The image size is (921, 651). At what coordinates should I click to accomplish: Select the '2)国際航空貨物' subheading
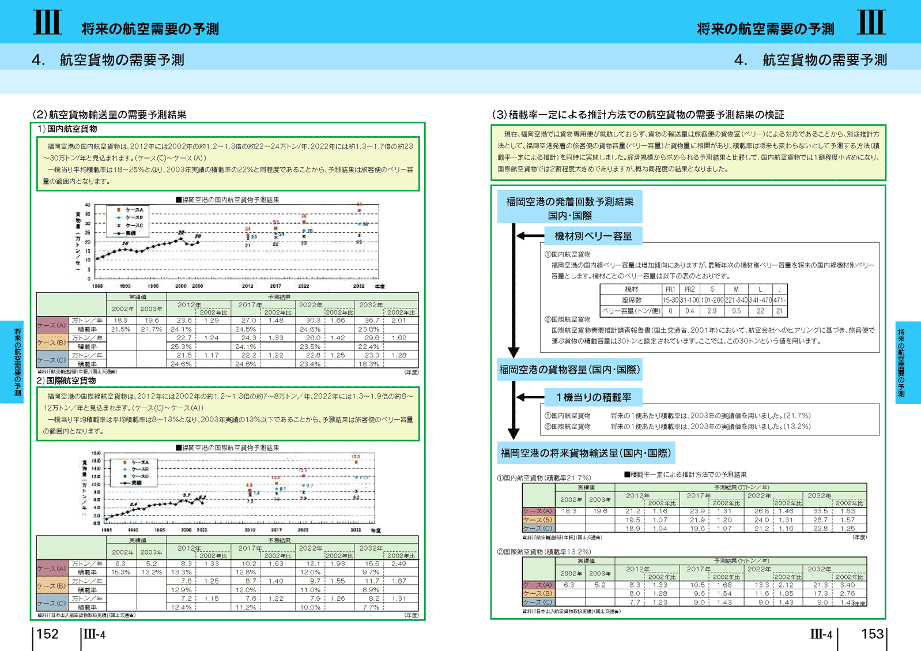pos(66,381)
